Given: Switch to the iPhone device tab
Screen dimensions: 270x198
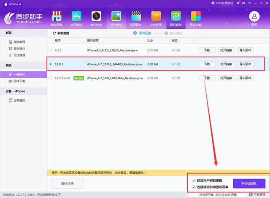Looking at the screenshot, I should pos(13,4).
